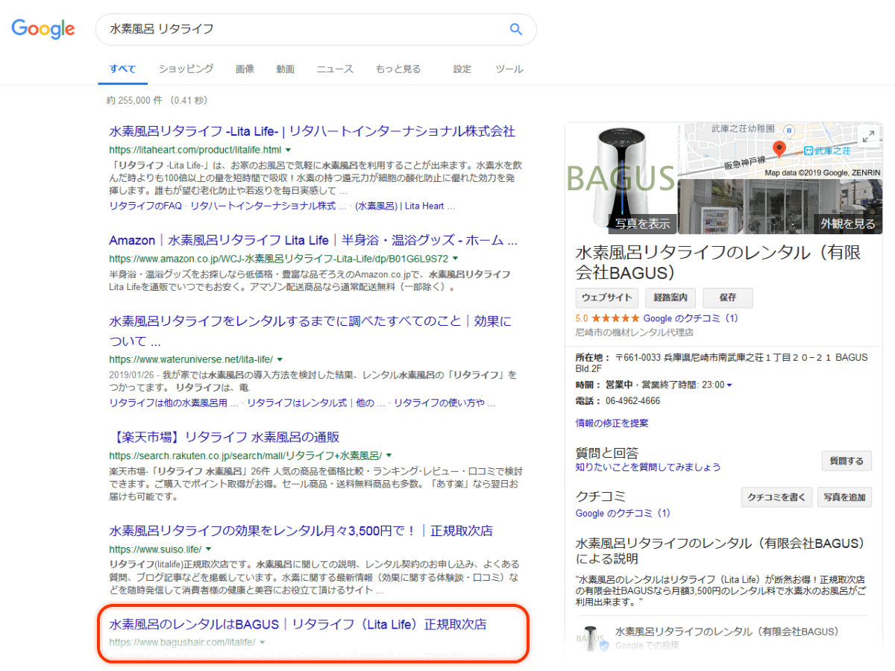Image resolution: width=895 pixels, height=671 pixels.
Task: Switch to the 画像 tab
Action: [245, 69]
